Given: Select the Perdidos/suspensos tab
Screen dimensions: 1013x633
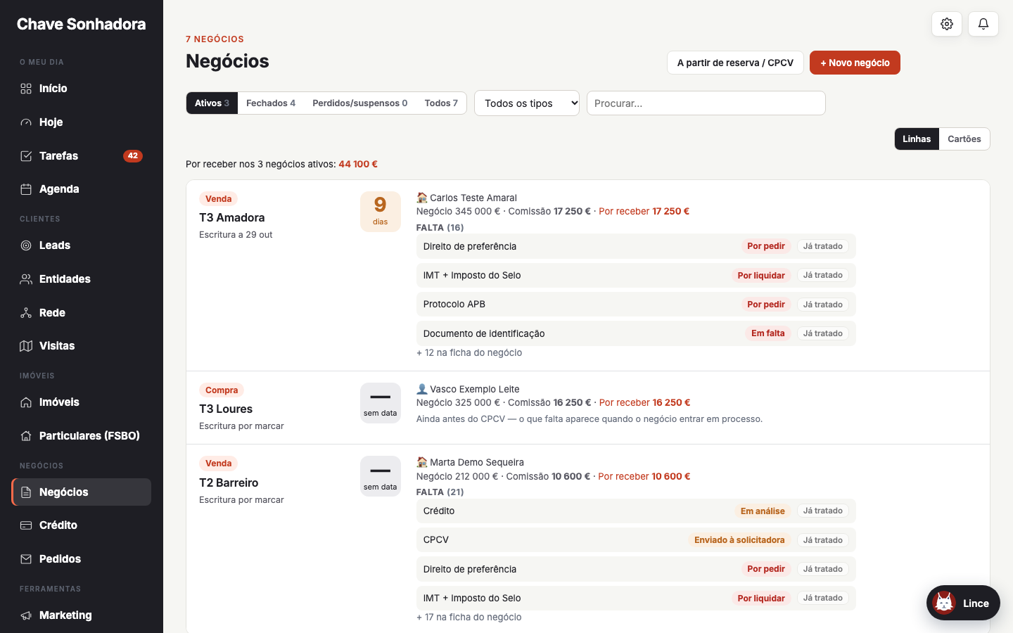Looking at the screenshot, I should point(360,103).
